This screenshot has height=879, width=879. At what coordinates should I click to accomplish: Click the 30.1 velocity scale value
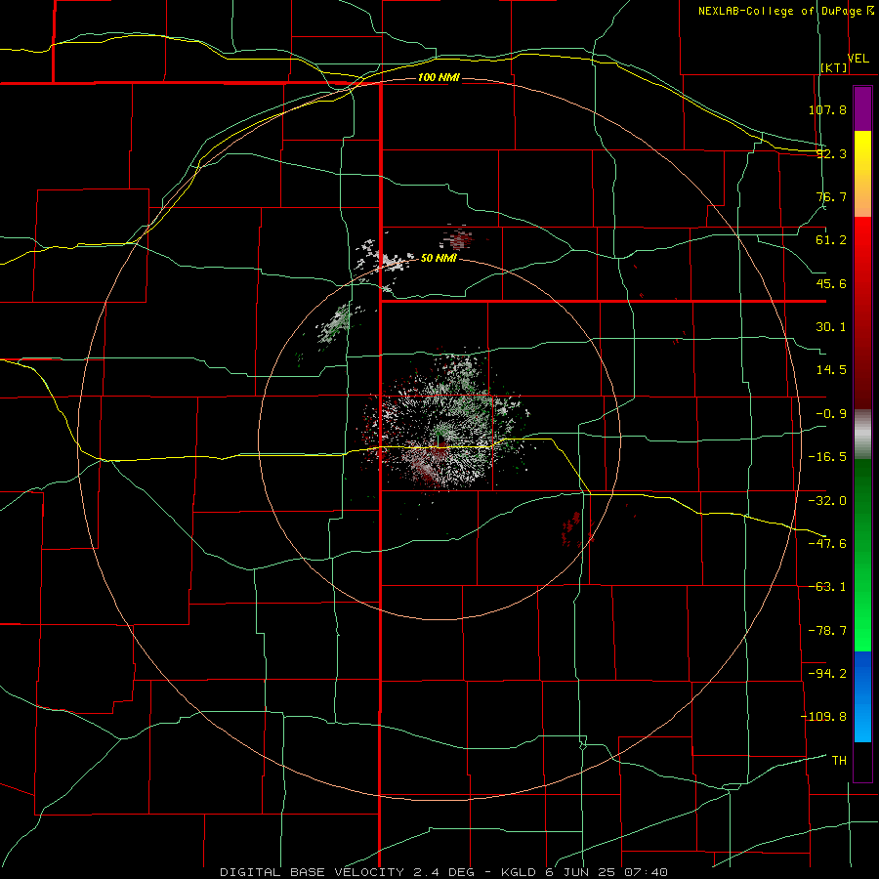point(831,327)
